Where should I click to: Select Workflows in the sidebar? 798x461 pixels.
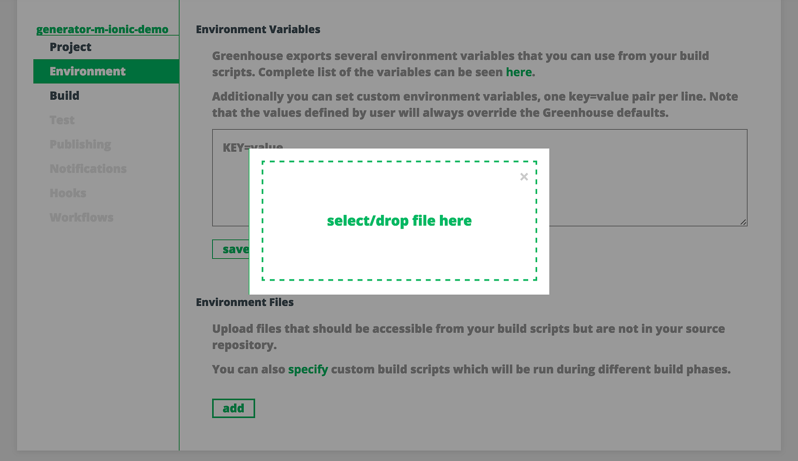click(x=81, y=218)
